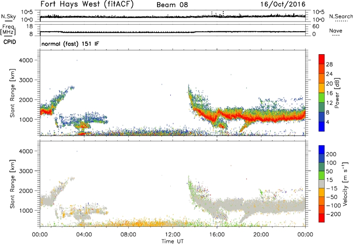
Task: Click the plot title 'Fort Hays West (fitACF)'
Action: click(x=87, y=4)
